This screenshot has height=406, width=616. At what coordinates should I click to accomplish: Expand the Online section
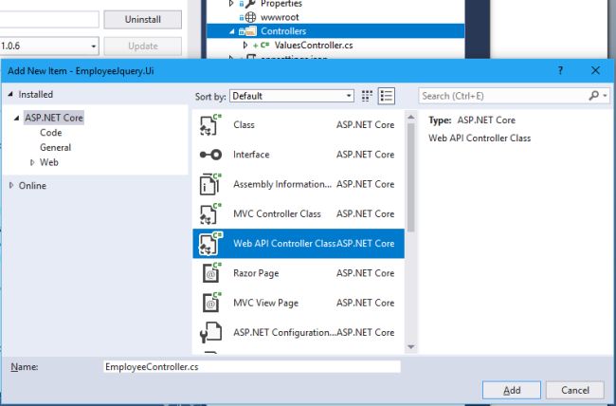(x=11, y=185)
